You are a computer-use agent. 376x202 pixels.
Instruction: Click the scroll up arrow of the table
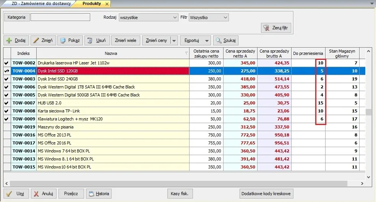pos(369,51)
